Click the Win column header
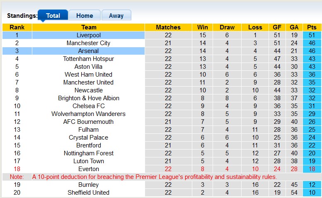This screenshot has height=198, width=322. (203, 27)
